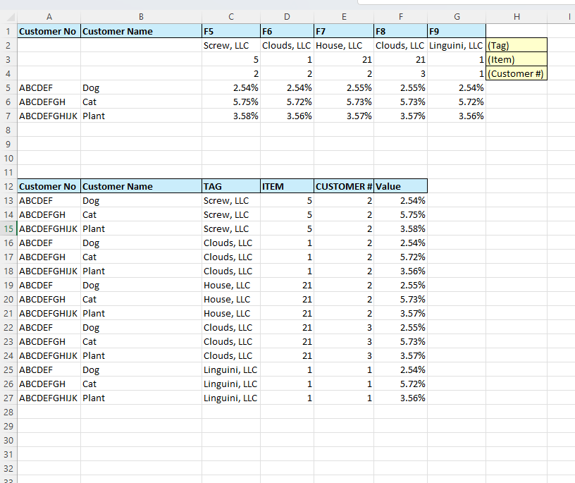This screenshot has height=483, width=575.
Task: Select column A header
Action: [x=49, y=17]
